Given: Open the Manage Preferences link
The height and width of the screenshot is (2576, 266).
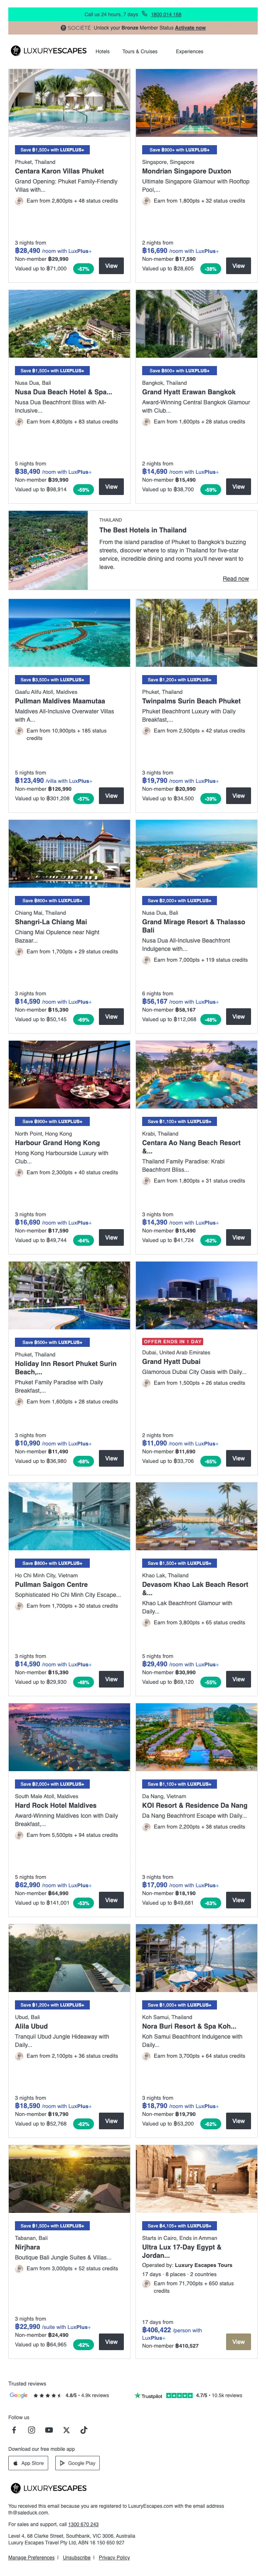Looking at the screenshot, I should pyautogui.click(x=31, y=2557).
